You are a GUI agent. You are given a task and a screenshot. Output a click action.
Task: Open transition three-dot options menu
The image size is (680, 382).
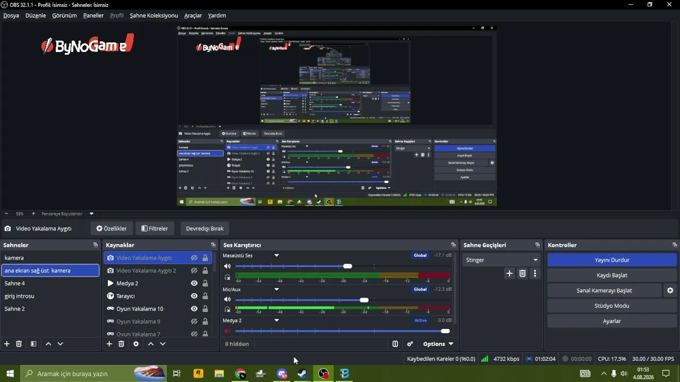tap(535, 273)
